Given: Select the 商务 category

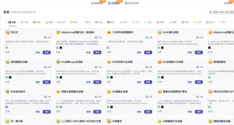Looking at the screenshot, I should (185, 22).
